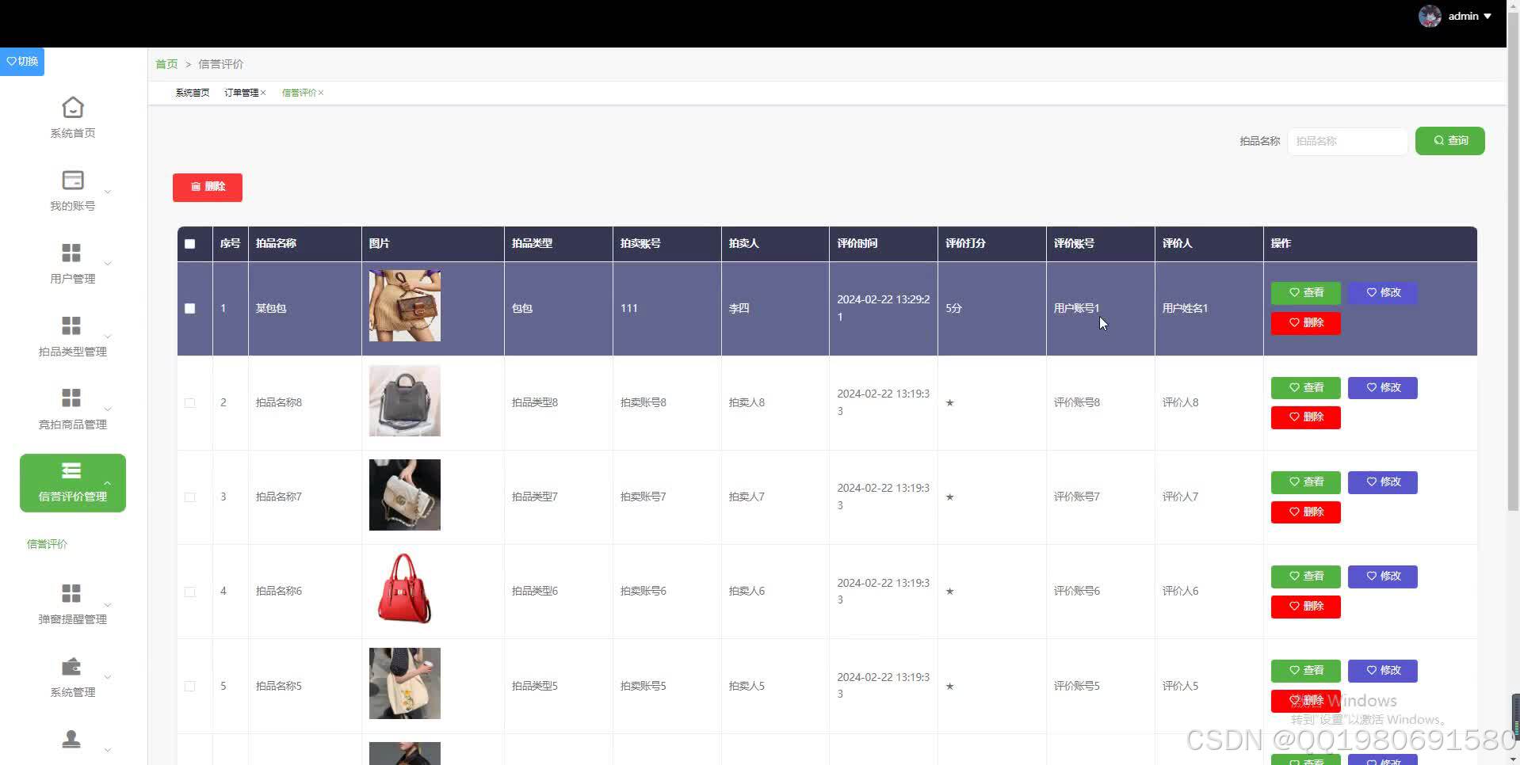Screen dimensions: 1520x765
Task: Check the checkbox for row 拍品名称5
Action: pos(189,686)
